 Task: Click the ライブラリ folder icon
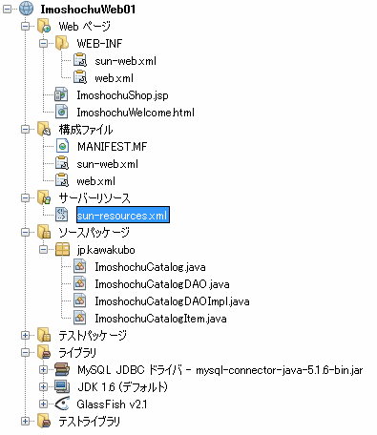(44, 352)
